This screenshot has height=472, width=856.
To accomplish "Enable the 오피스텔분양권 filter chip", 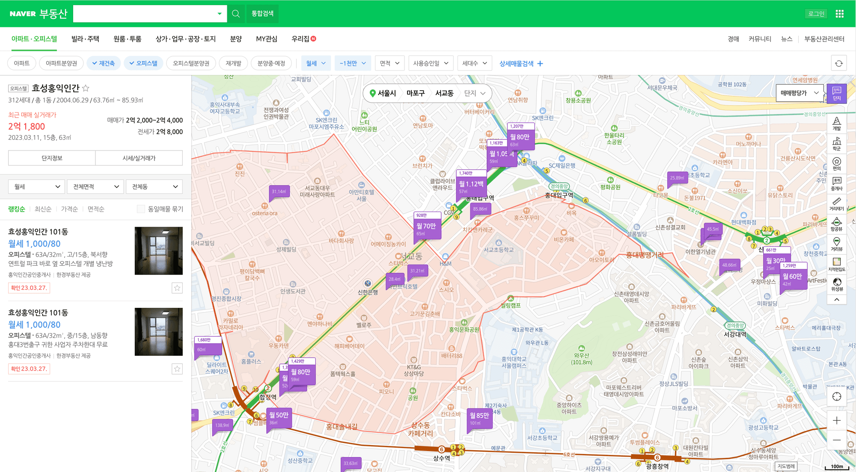I will pyautogui.click(x=191, y=63).
